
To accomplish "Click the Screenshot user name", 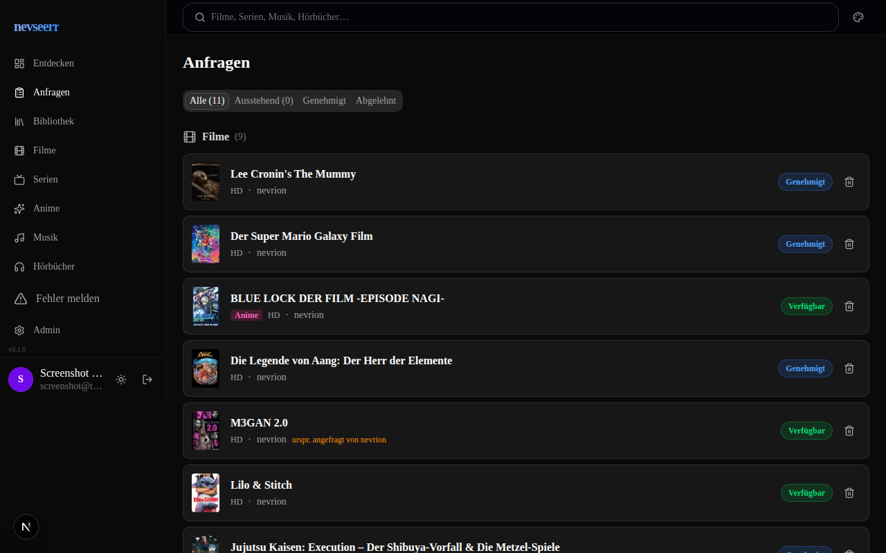I will (71, 373).
